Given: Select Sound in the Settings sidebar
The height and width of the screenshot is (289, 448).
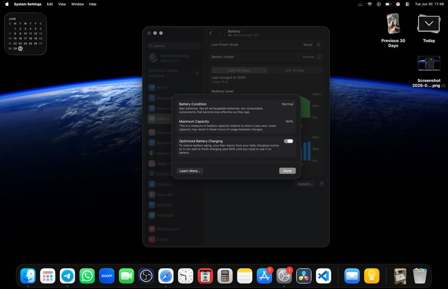Looking at the screenshot, I should pyautogui.click(x=174, y=239).
